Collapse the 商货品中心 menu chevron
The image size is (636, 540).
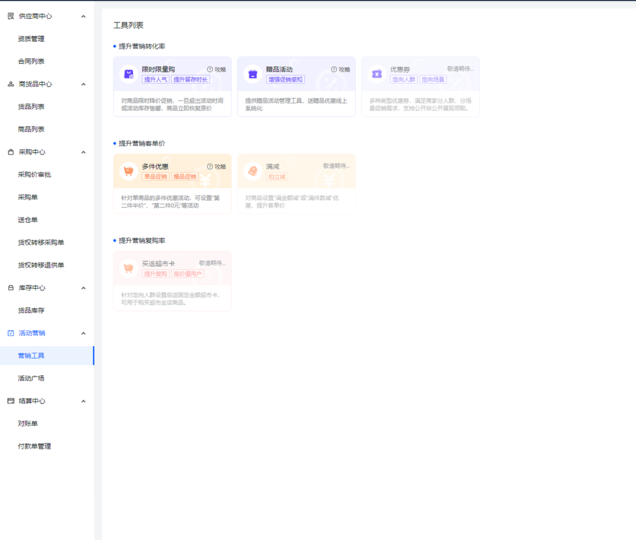84,84
